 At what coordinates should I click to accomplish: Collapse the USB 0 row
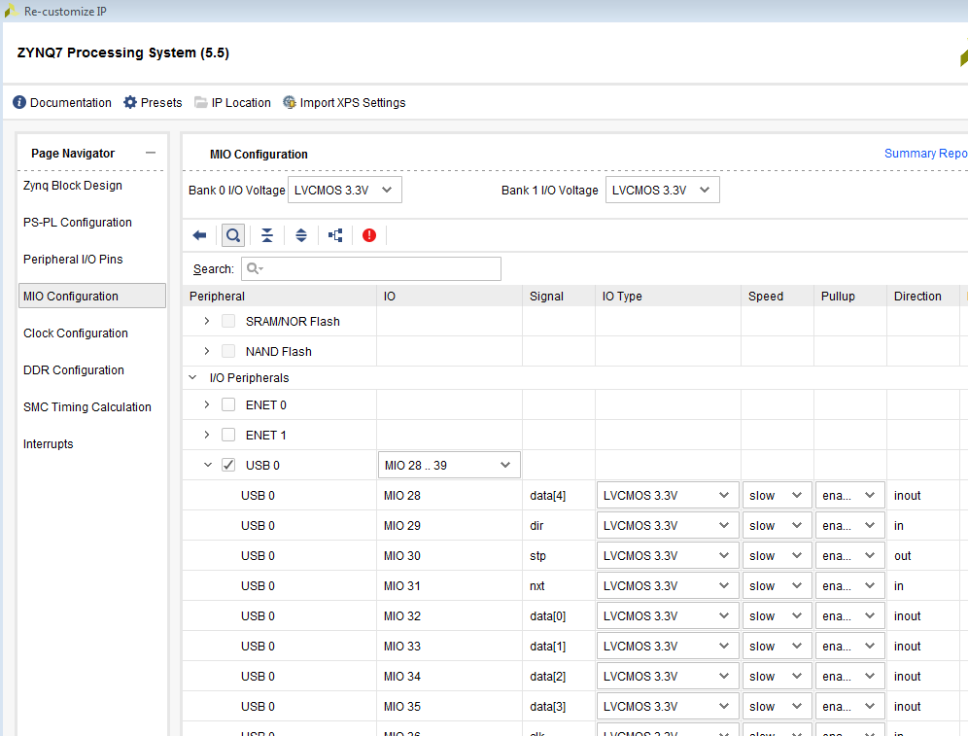tap(207, 465)
